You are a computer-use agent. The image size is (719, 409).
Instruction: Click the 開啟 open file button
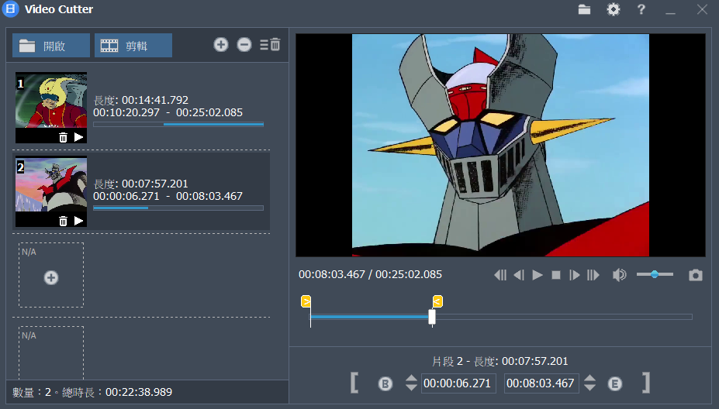(x=51, y=46)
